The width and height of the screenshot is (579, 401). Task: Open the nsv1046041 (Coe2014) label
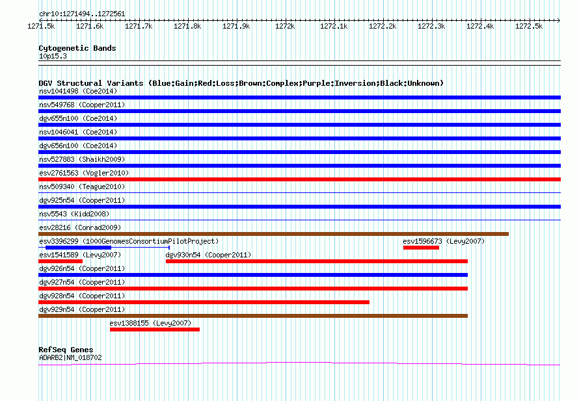[78, 132]
